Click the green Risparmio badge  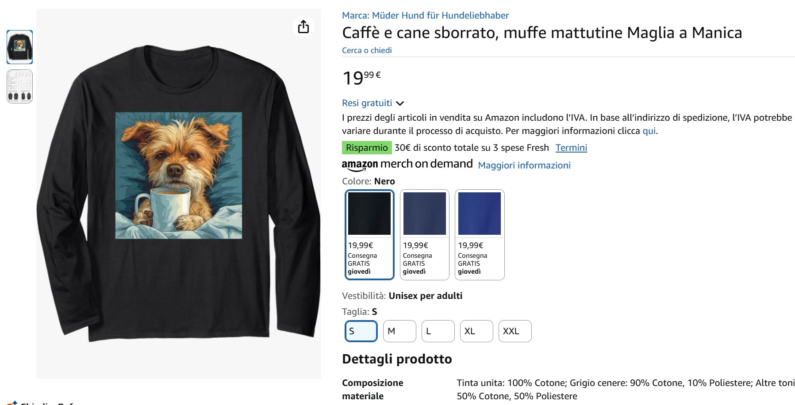(x=367, y=148)
